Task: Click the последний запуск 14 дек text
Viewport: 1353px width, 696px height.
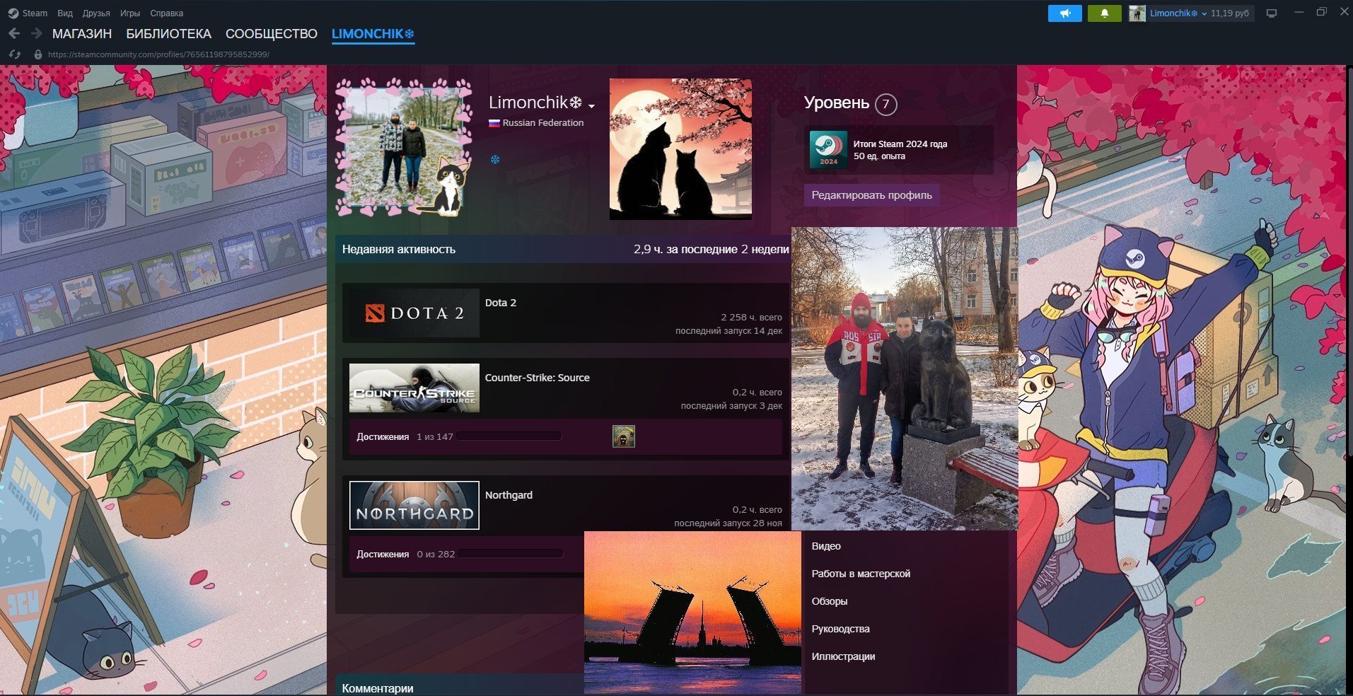Action: point(728,330)
